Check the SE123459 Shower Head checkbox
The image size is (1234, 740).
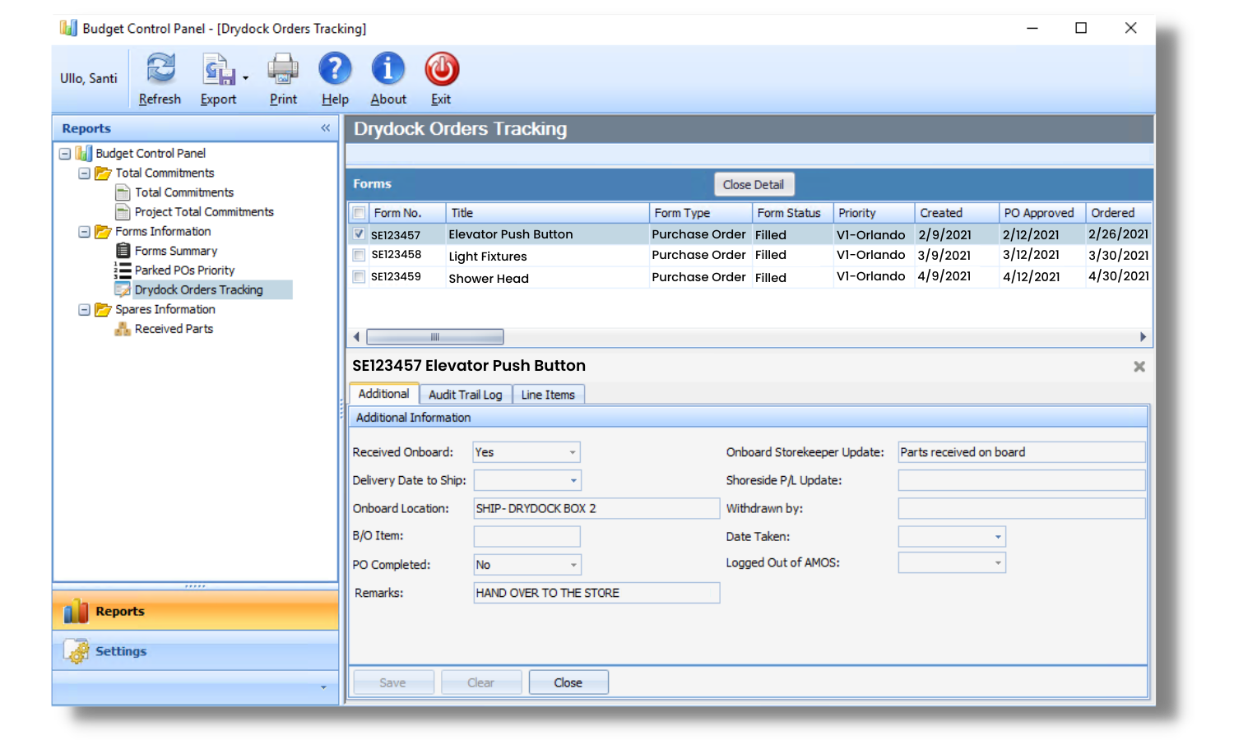coord(358,277)
